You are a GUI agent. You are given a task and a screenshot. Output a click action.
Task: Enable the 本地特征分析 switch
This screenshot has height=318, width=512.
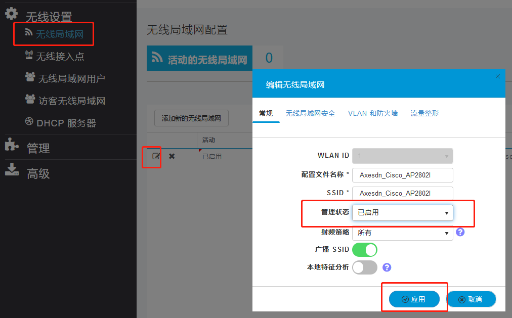tap(365, 267)
